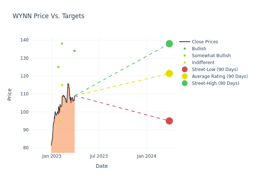This screenshot has width=254, height=182.
Task: Click the Somewhat Bullish dot at 125
Action: (x=58, y=67)
